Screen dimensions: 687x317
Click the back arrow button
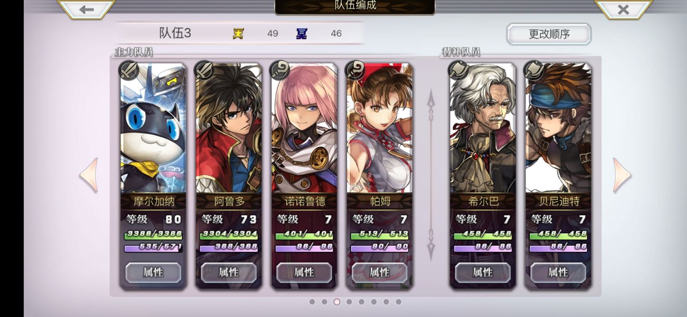(x=86, y=9)
